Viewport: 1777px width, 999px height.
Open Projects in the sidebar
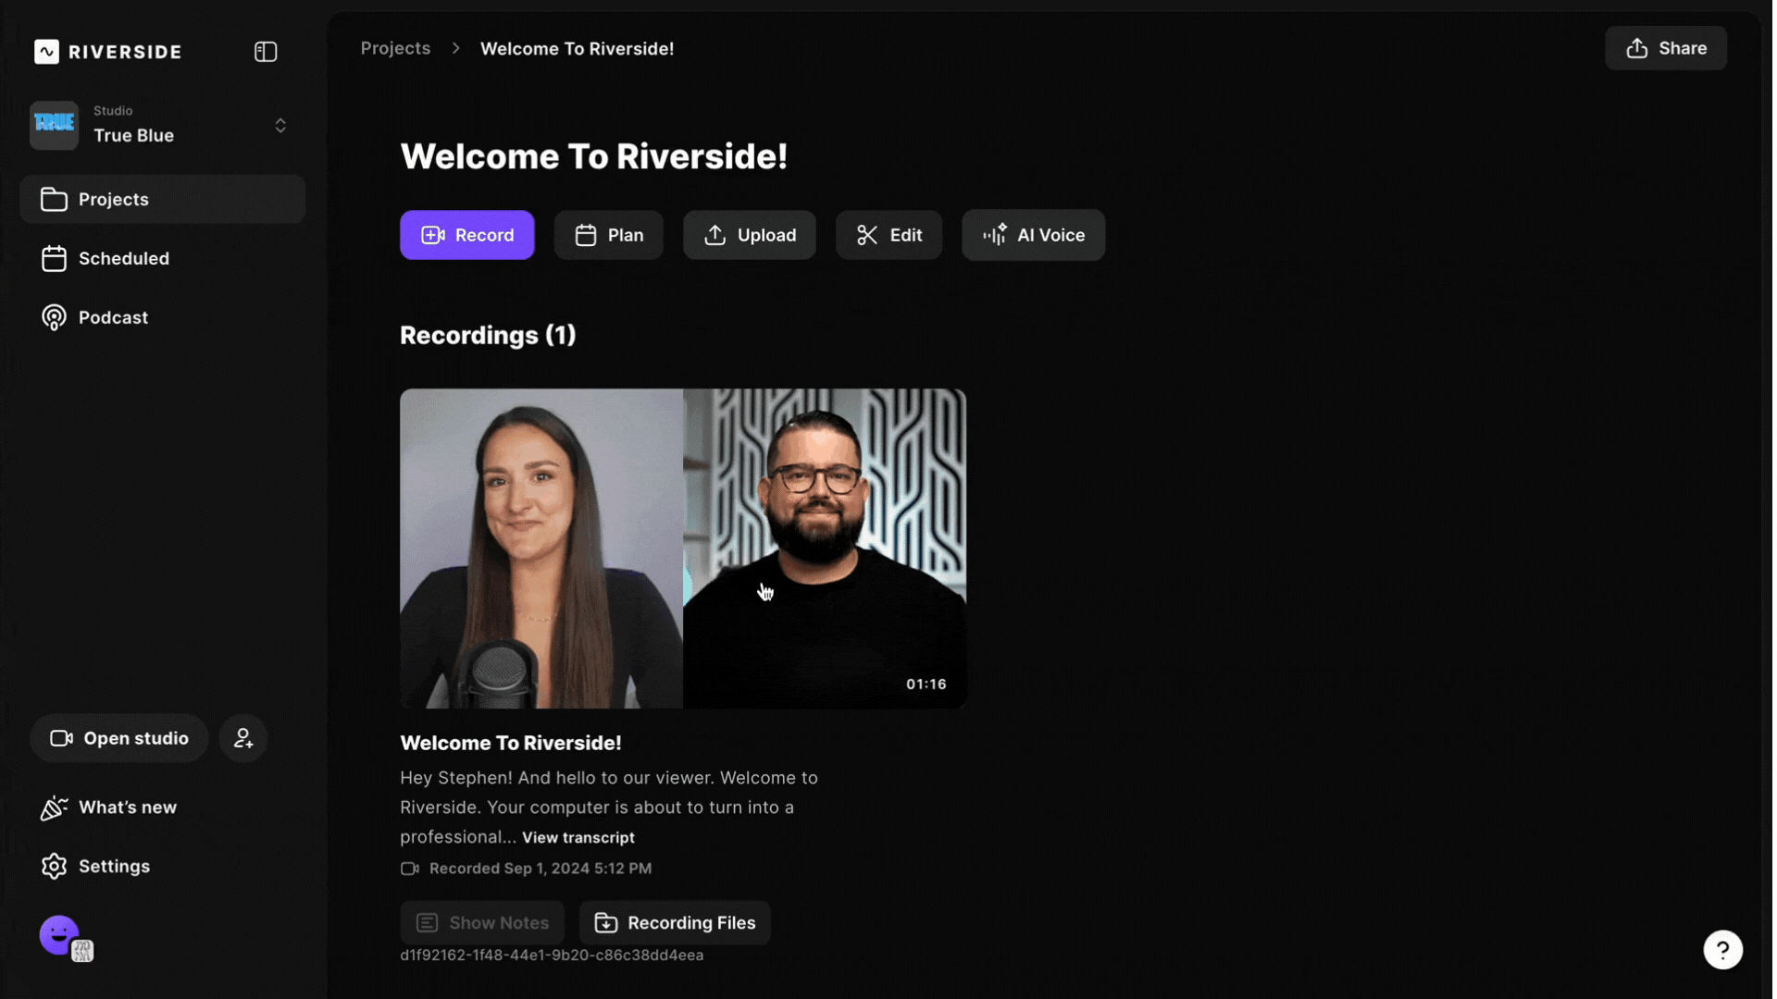click(162, 199)
